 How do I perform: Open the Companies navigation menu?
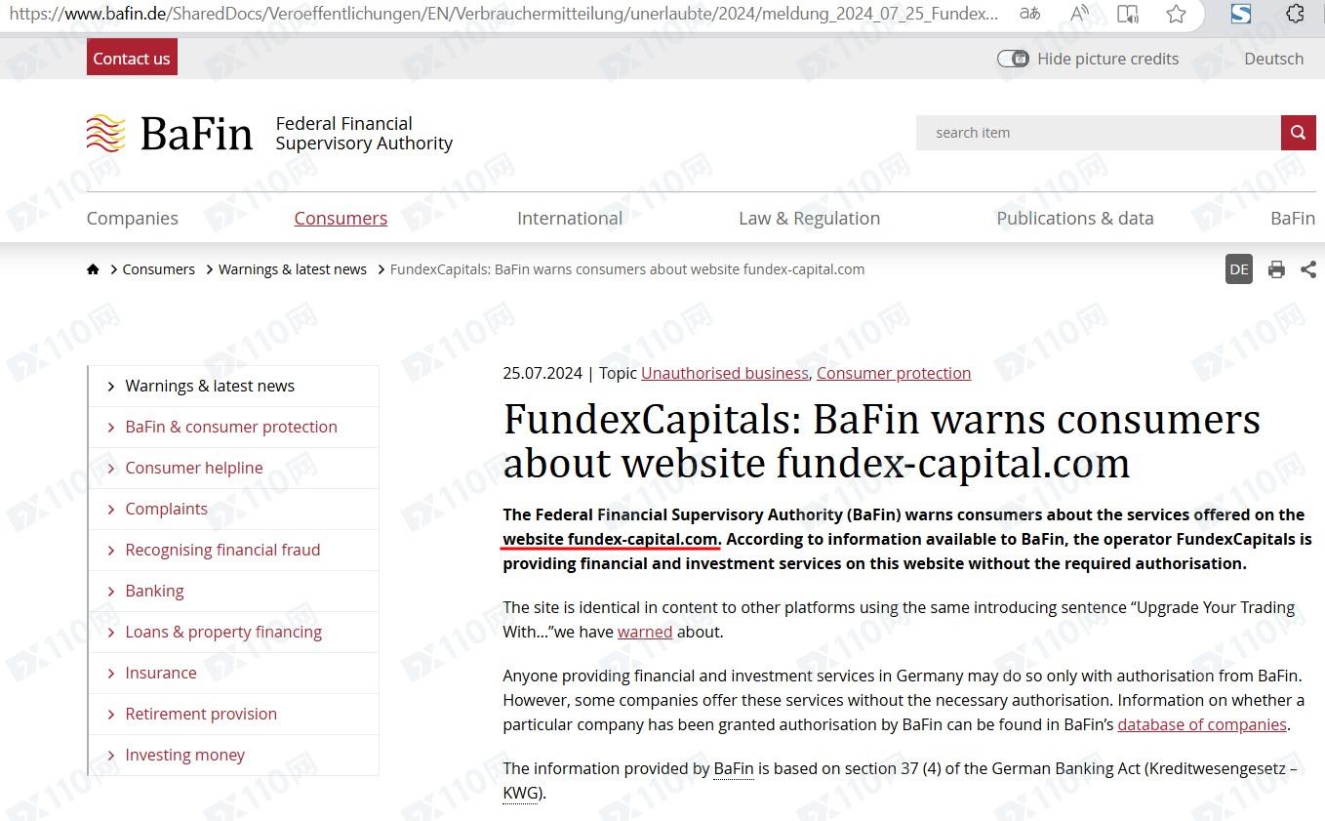pyautogui.click(x=133, y=219)
